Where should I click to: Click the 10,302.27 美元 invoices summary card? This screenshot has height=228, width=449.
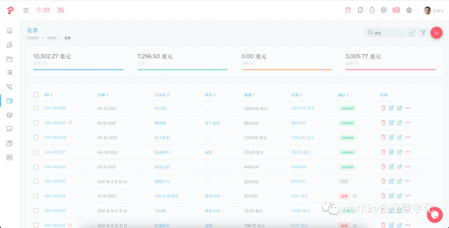(x=78, y=61)
